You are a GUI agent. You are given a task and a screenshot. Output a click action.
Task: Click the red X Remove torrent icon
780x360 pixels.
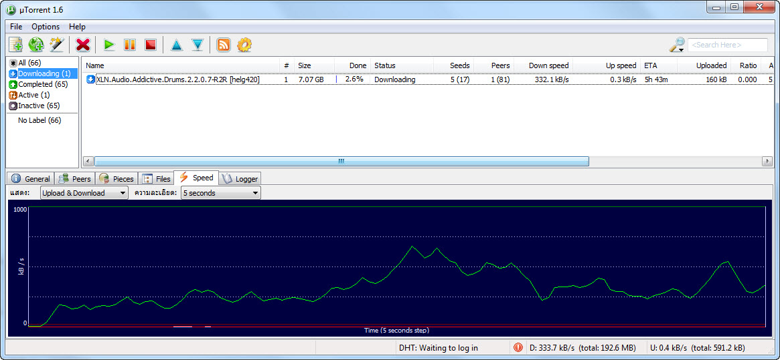coord(82,45)
